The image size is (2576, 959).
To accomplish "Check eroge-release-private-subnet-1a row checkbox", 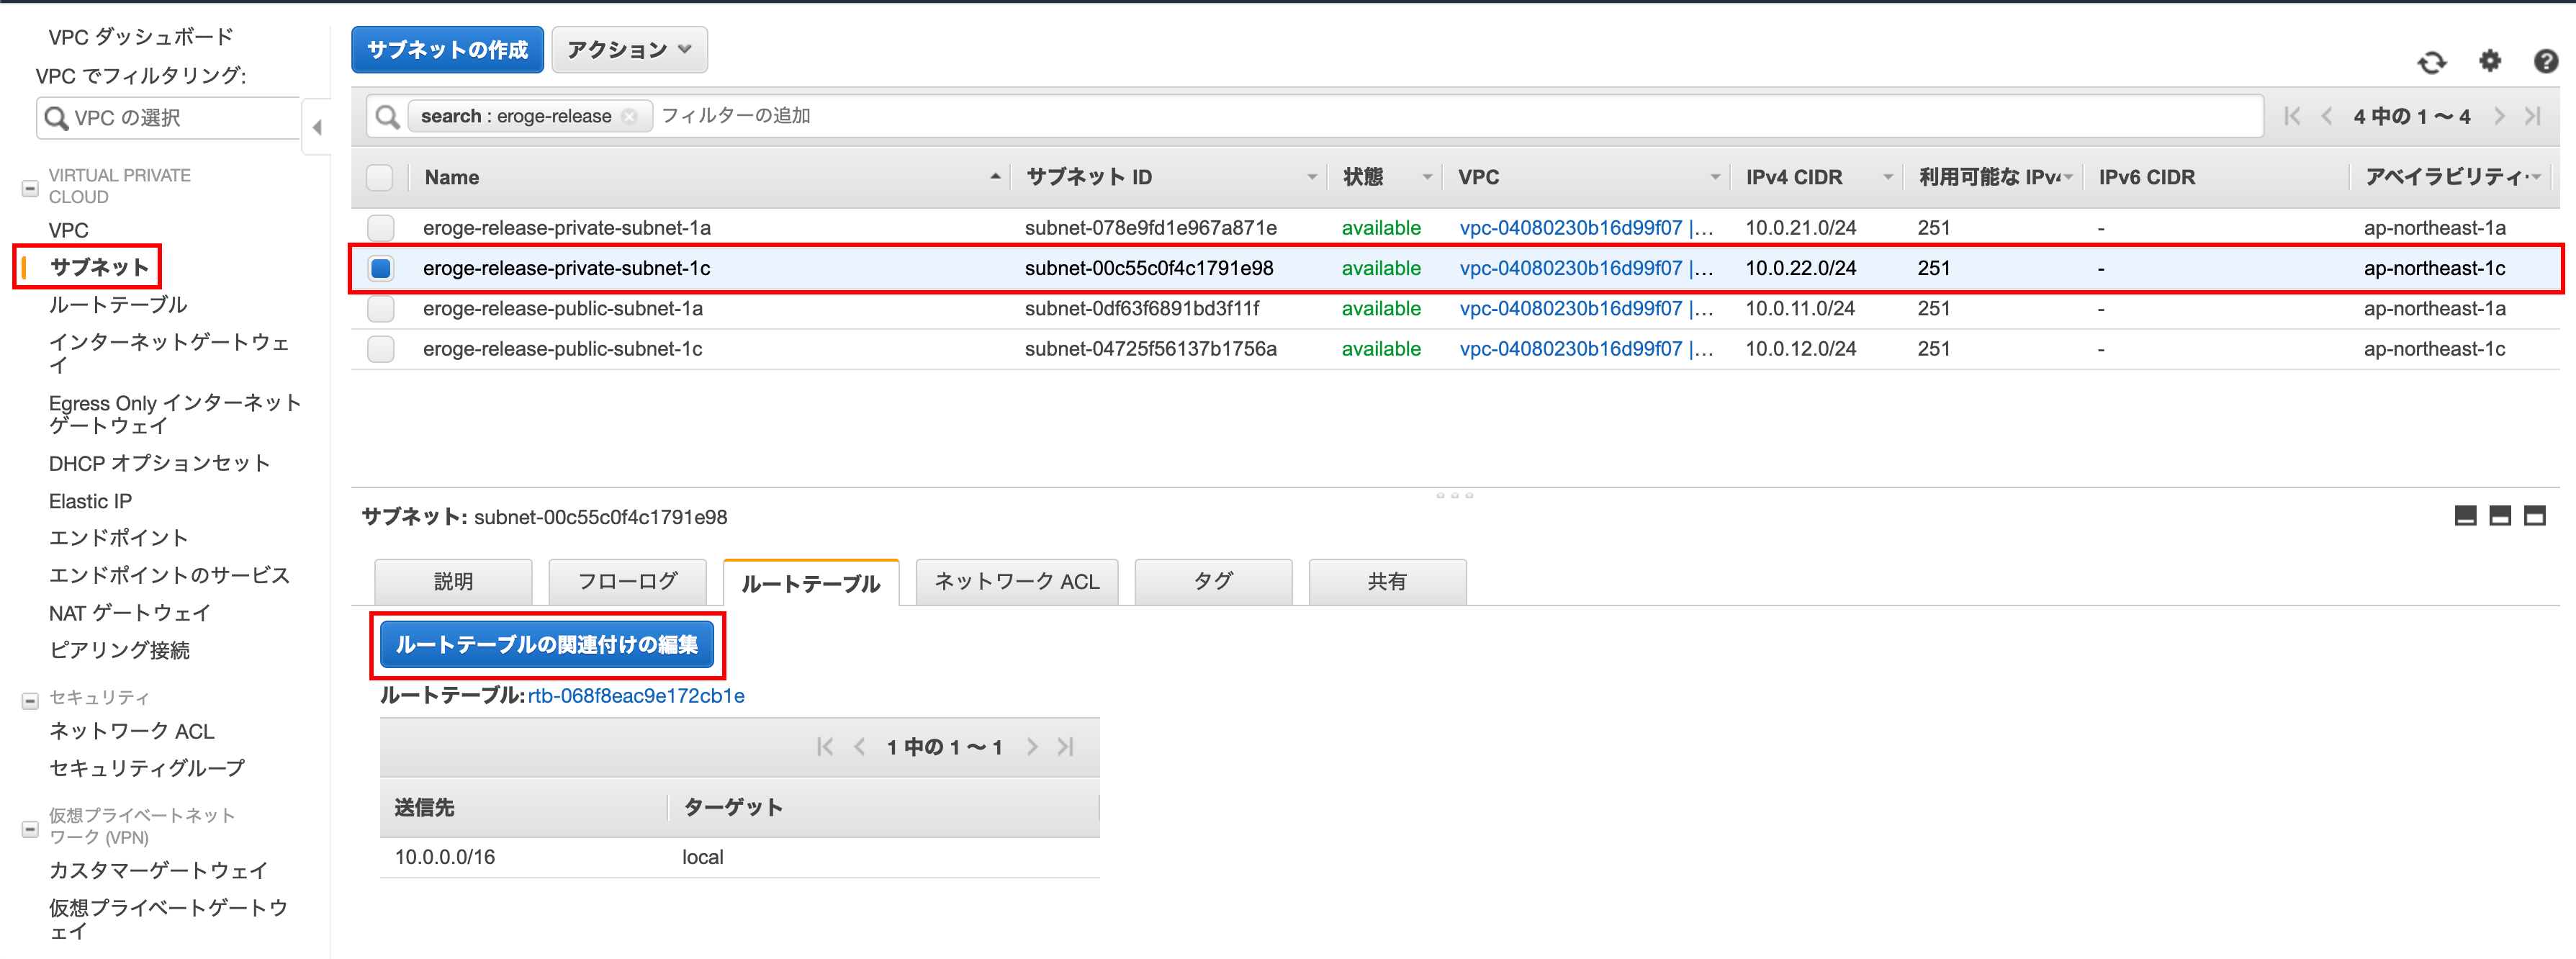I will [x=380, y=228].
